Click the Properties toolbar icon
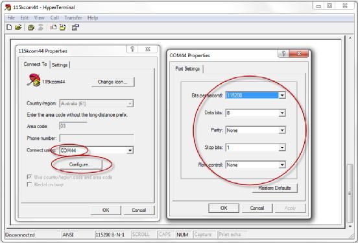The height and width of the screenshot is (243, 358). coord(75,27)
